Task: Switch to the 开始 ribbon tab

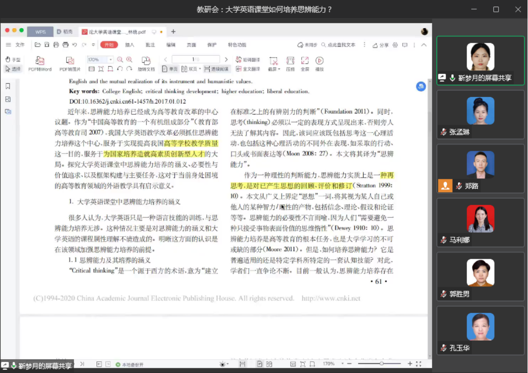Action: pos(109,45)
